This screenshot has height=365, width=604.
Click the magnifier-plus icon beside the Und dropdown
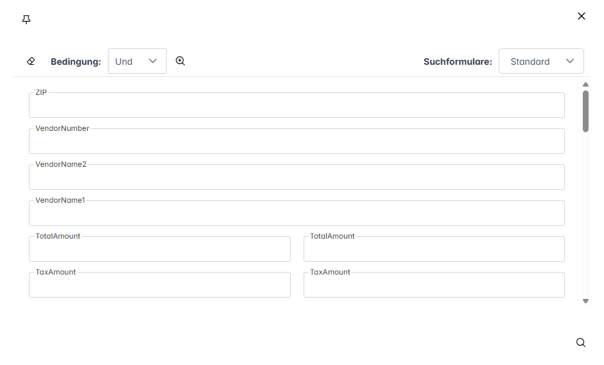pyautogui.click(x=180, y=61)
